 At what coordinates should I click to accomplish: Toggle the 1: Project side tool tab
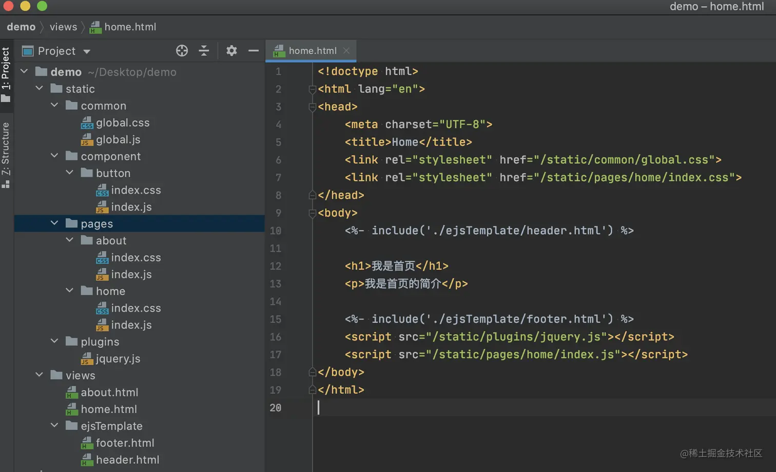pos(6,74)
